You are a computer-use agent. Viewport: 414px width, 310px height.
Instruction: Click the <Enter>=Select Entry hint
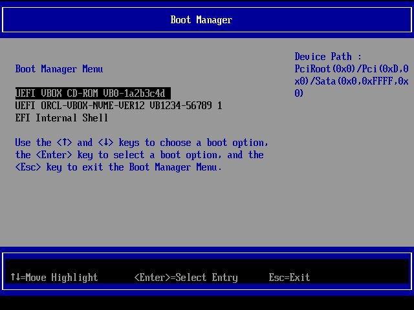186,277
